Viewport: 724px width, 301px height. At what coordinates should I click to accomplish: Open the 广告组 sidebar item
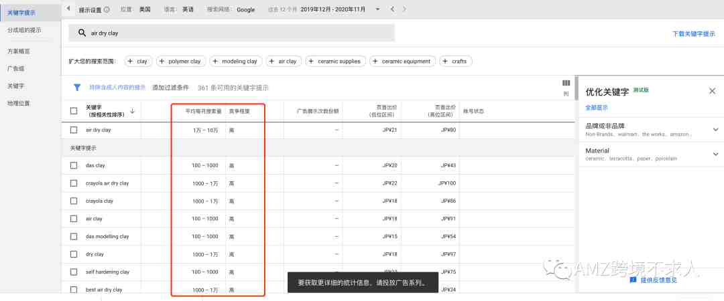pos(15,68)
